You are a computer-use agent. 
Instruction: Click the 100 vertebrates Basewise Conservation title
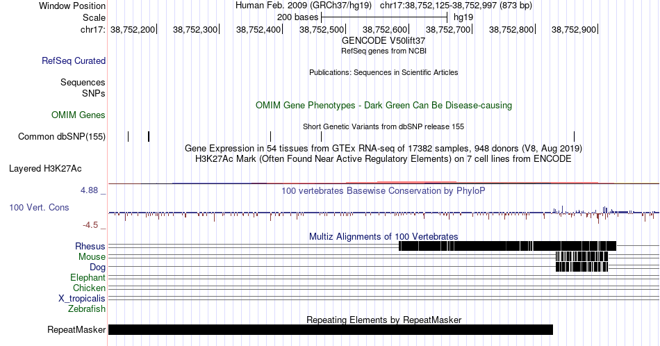click(383, 190)
